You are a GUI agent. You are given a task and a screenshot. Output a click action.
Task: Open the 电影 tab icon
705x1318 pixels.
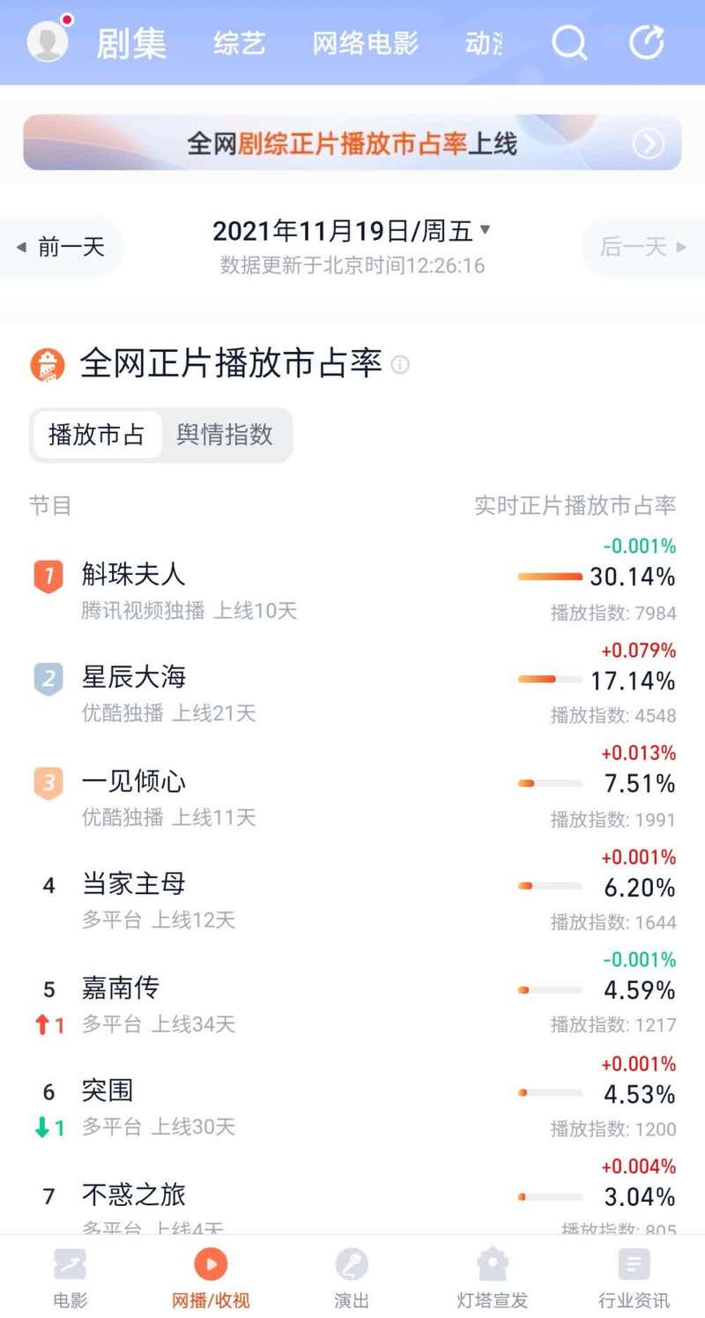click(x=70, y=1265)
